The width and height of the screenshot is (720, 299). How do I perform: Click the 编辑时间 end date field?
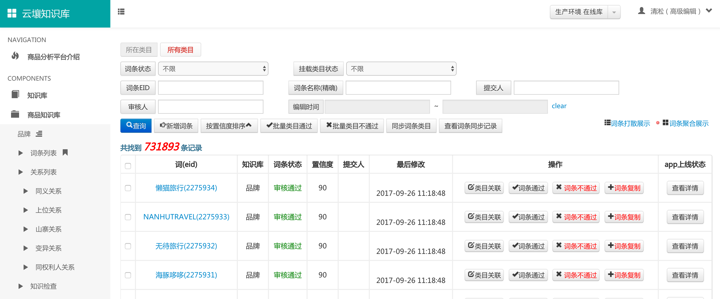[495, 106]
